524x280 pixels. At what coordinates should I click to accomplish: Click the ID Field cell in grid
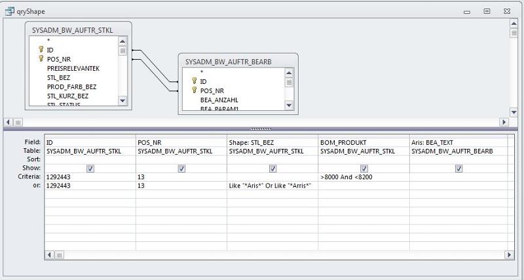tap(90, 142)
